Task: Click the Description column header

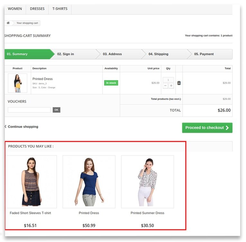Action: click(39, 68)
